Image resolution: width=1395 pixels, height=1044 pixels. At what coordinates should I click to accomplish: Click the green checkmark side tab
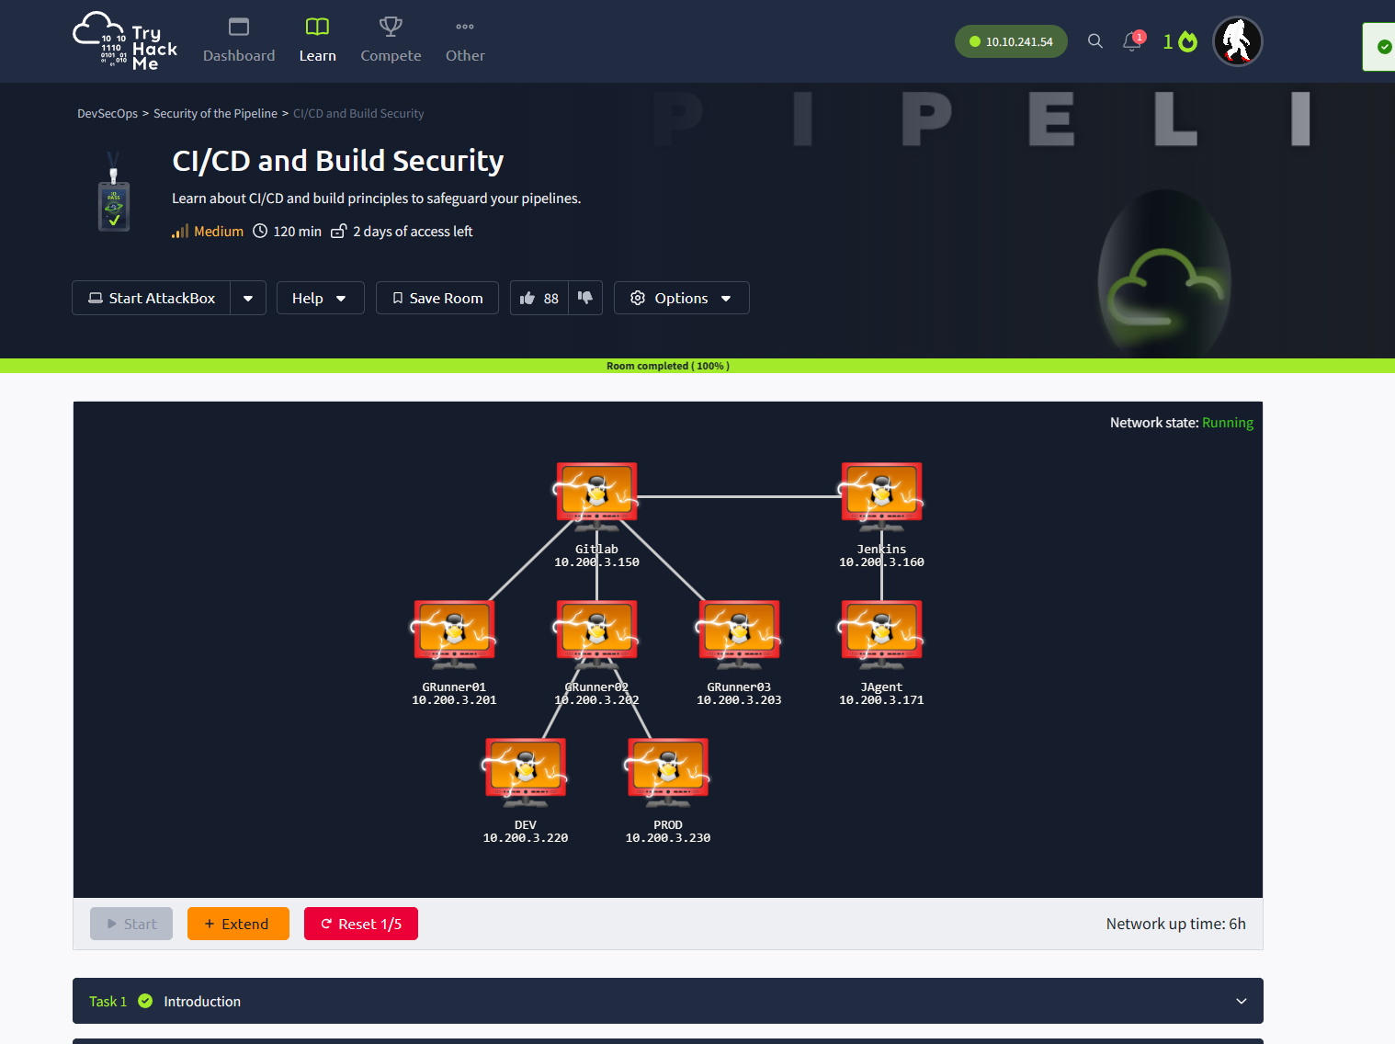[x=1381, y=47]
